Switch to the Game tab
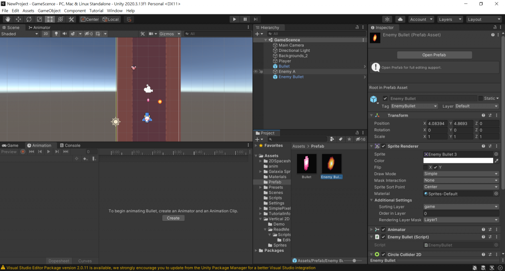This screenshot has height=271, width=505. click(10, 145)
